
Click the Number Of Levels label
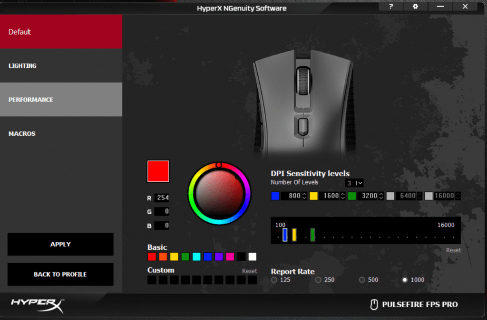(294, 182)
